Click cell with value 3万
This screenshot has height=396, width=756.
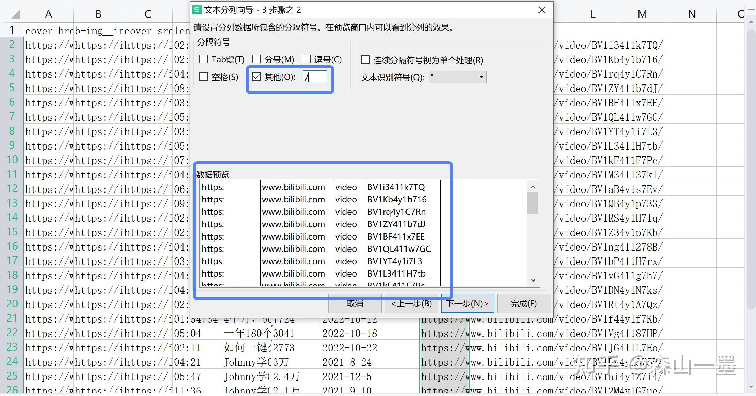(x=296, y=362)
